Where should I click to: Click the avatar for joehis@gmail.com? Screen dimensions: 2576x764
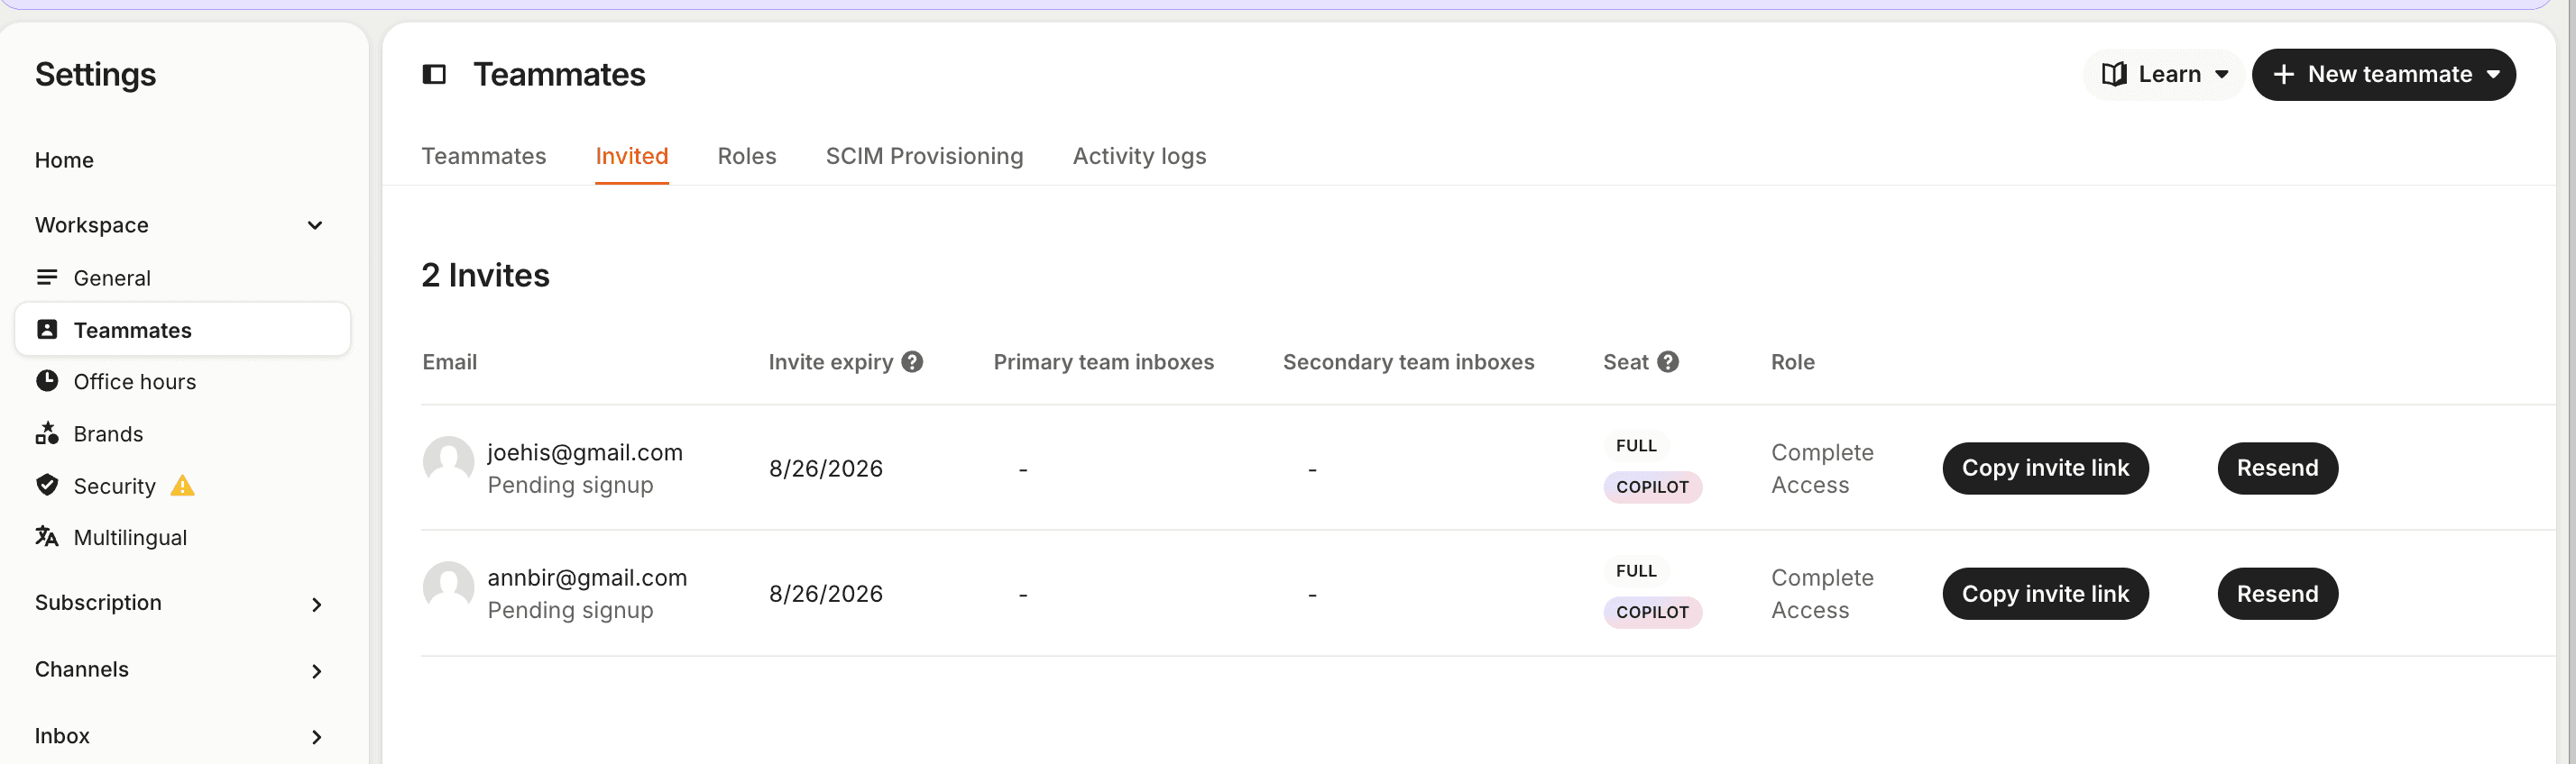[448, 460]
